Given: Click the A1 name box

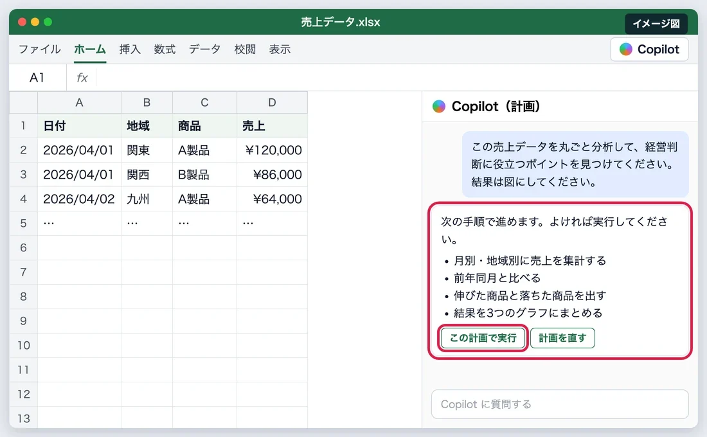Looking at the screenshot, I should pos(37,78).
